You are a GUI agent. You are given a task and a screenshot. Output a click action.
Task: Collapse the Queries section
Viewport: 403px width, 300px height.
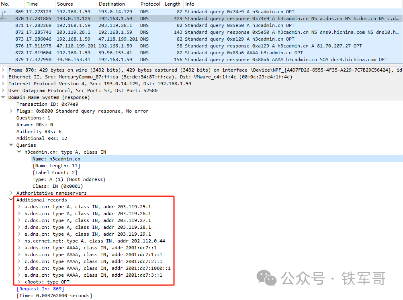tap(11, 145)
